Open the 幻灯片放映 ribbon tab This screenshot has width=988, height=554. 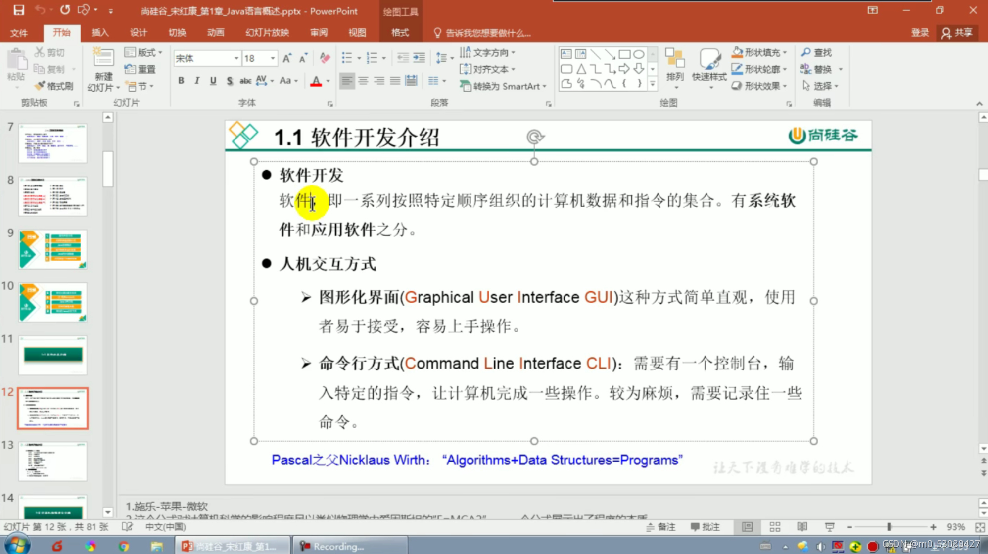(267, 33)
